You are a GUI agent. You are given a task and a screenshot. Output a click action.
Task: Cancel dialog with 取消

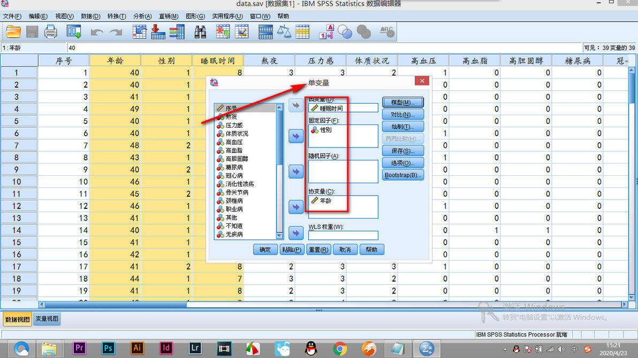[x=345, y=250]
